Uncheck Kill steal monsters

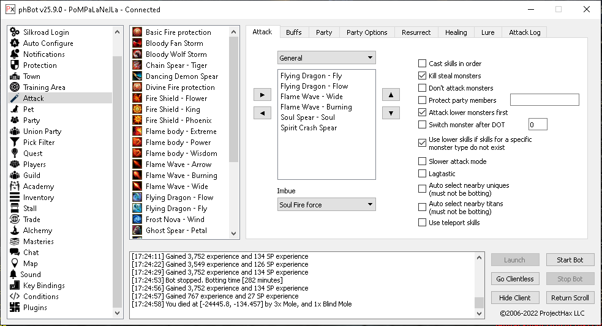point(422,76)
